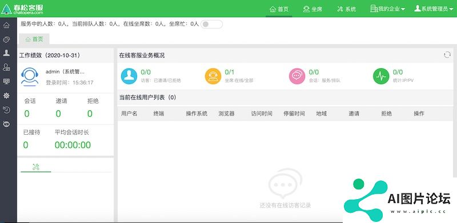Expand the 系统管理员 user dropdown
Image resolution: width=457 pixels, height=223 pixels.
coord(434,9)
